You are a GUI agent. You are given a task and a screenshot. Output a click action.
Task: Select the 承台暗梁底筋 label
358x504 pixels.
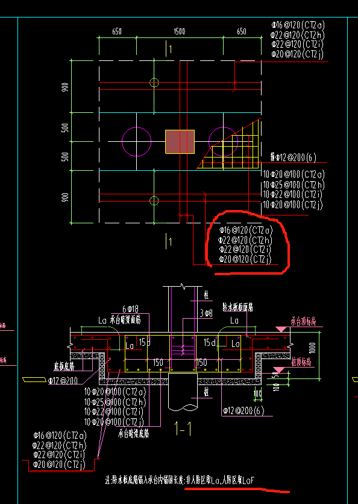coord(134,433)
